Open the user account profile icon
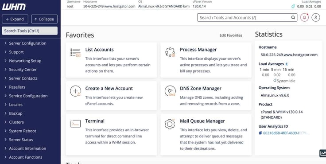 316,17
